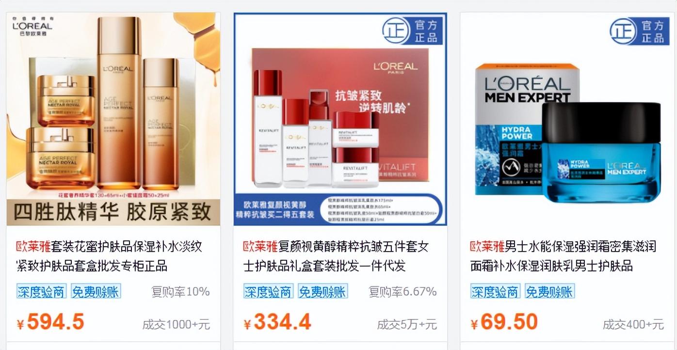
Task: Click 深度验商 tag under the 334.4 product
Action: pos(268,291)
